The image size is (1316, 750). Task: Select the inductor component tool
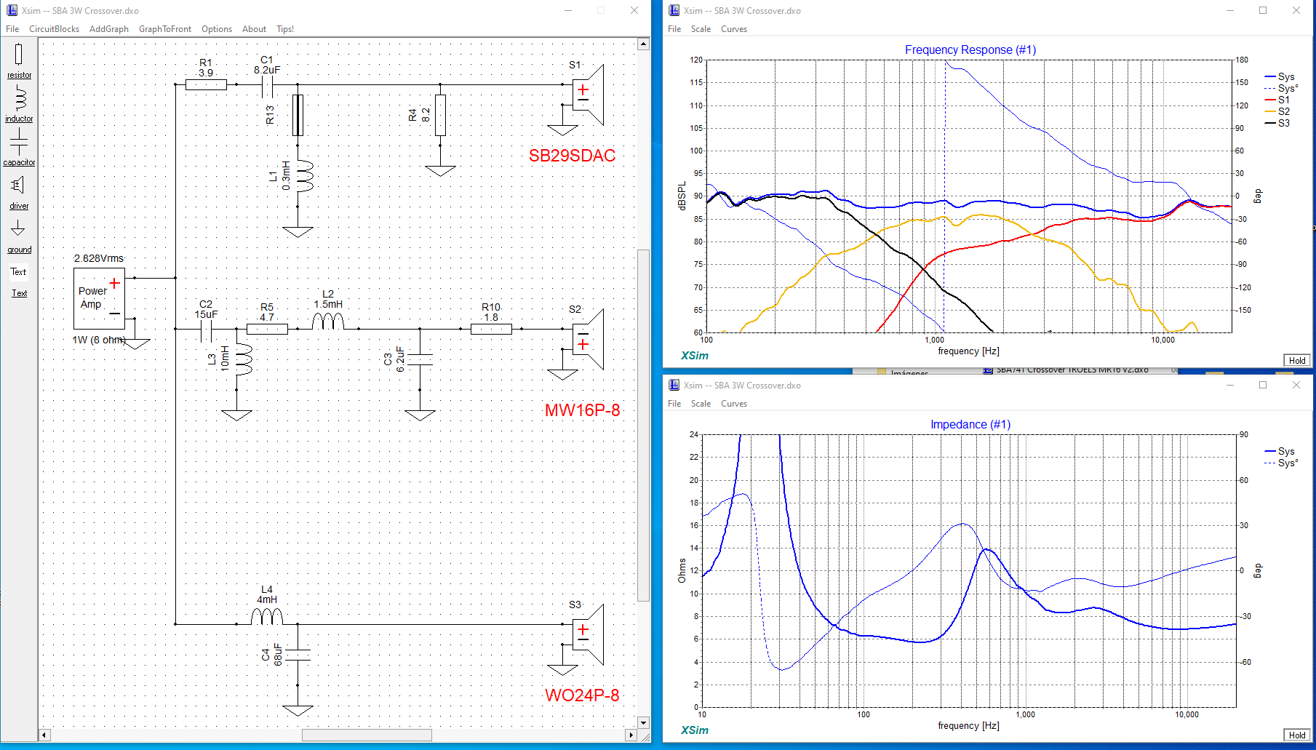pos(19,104)
